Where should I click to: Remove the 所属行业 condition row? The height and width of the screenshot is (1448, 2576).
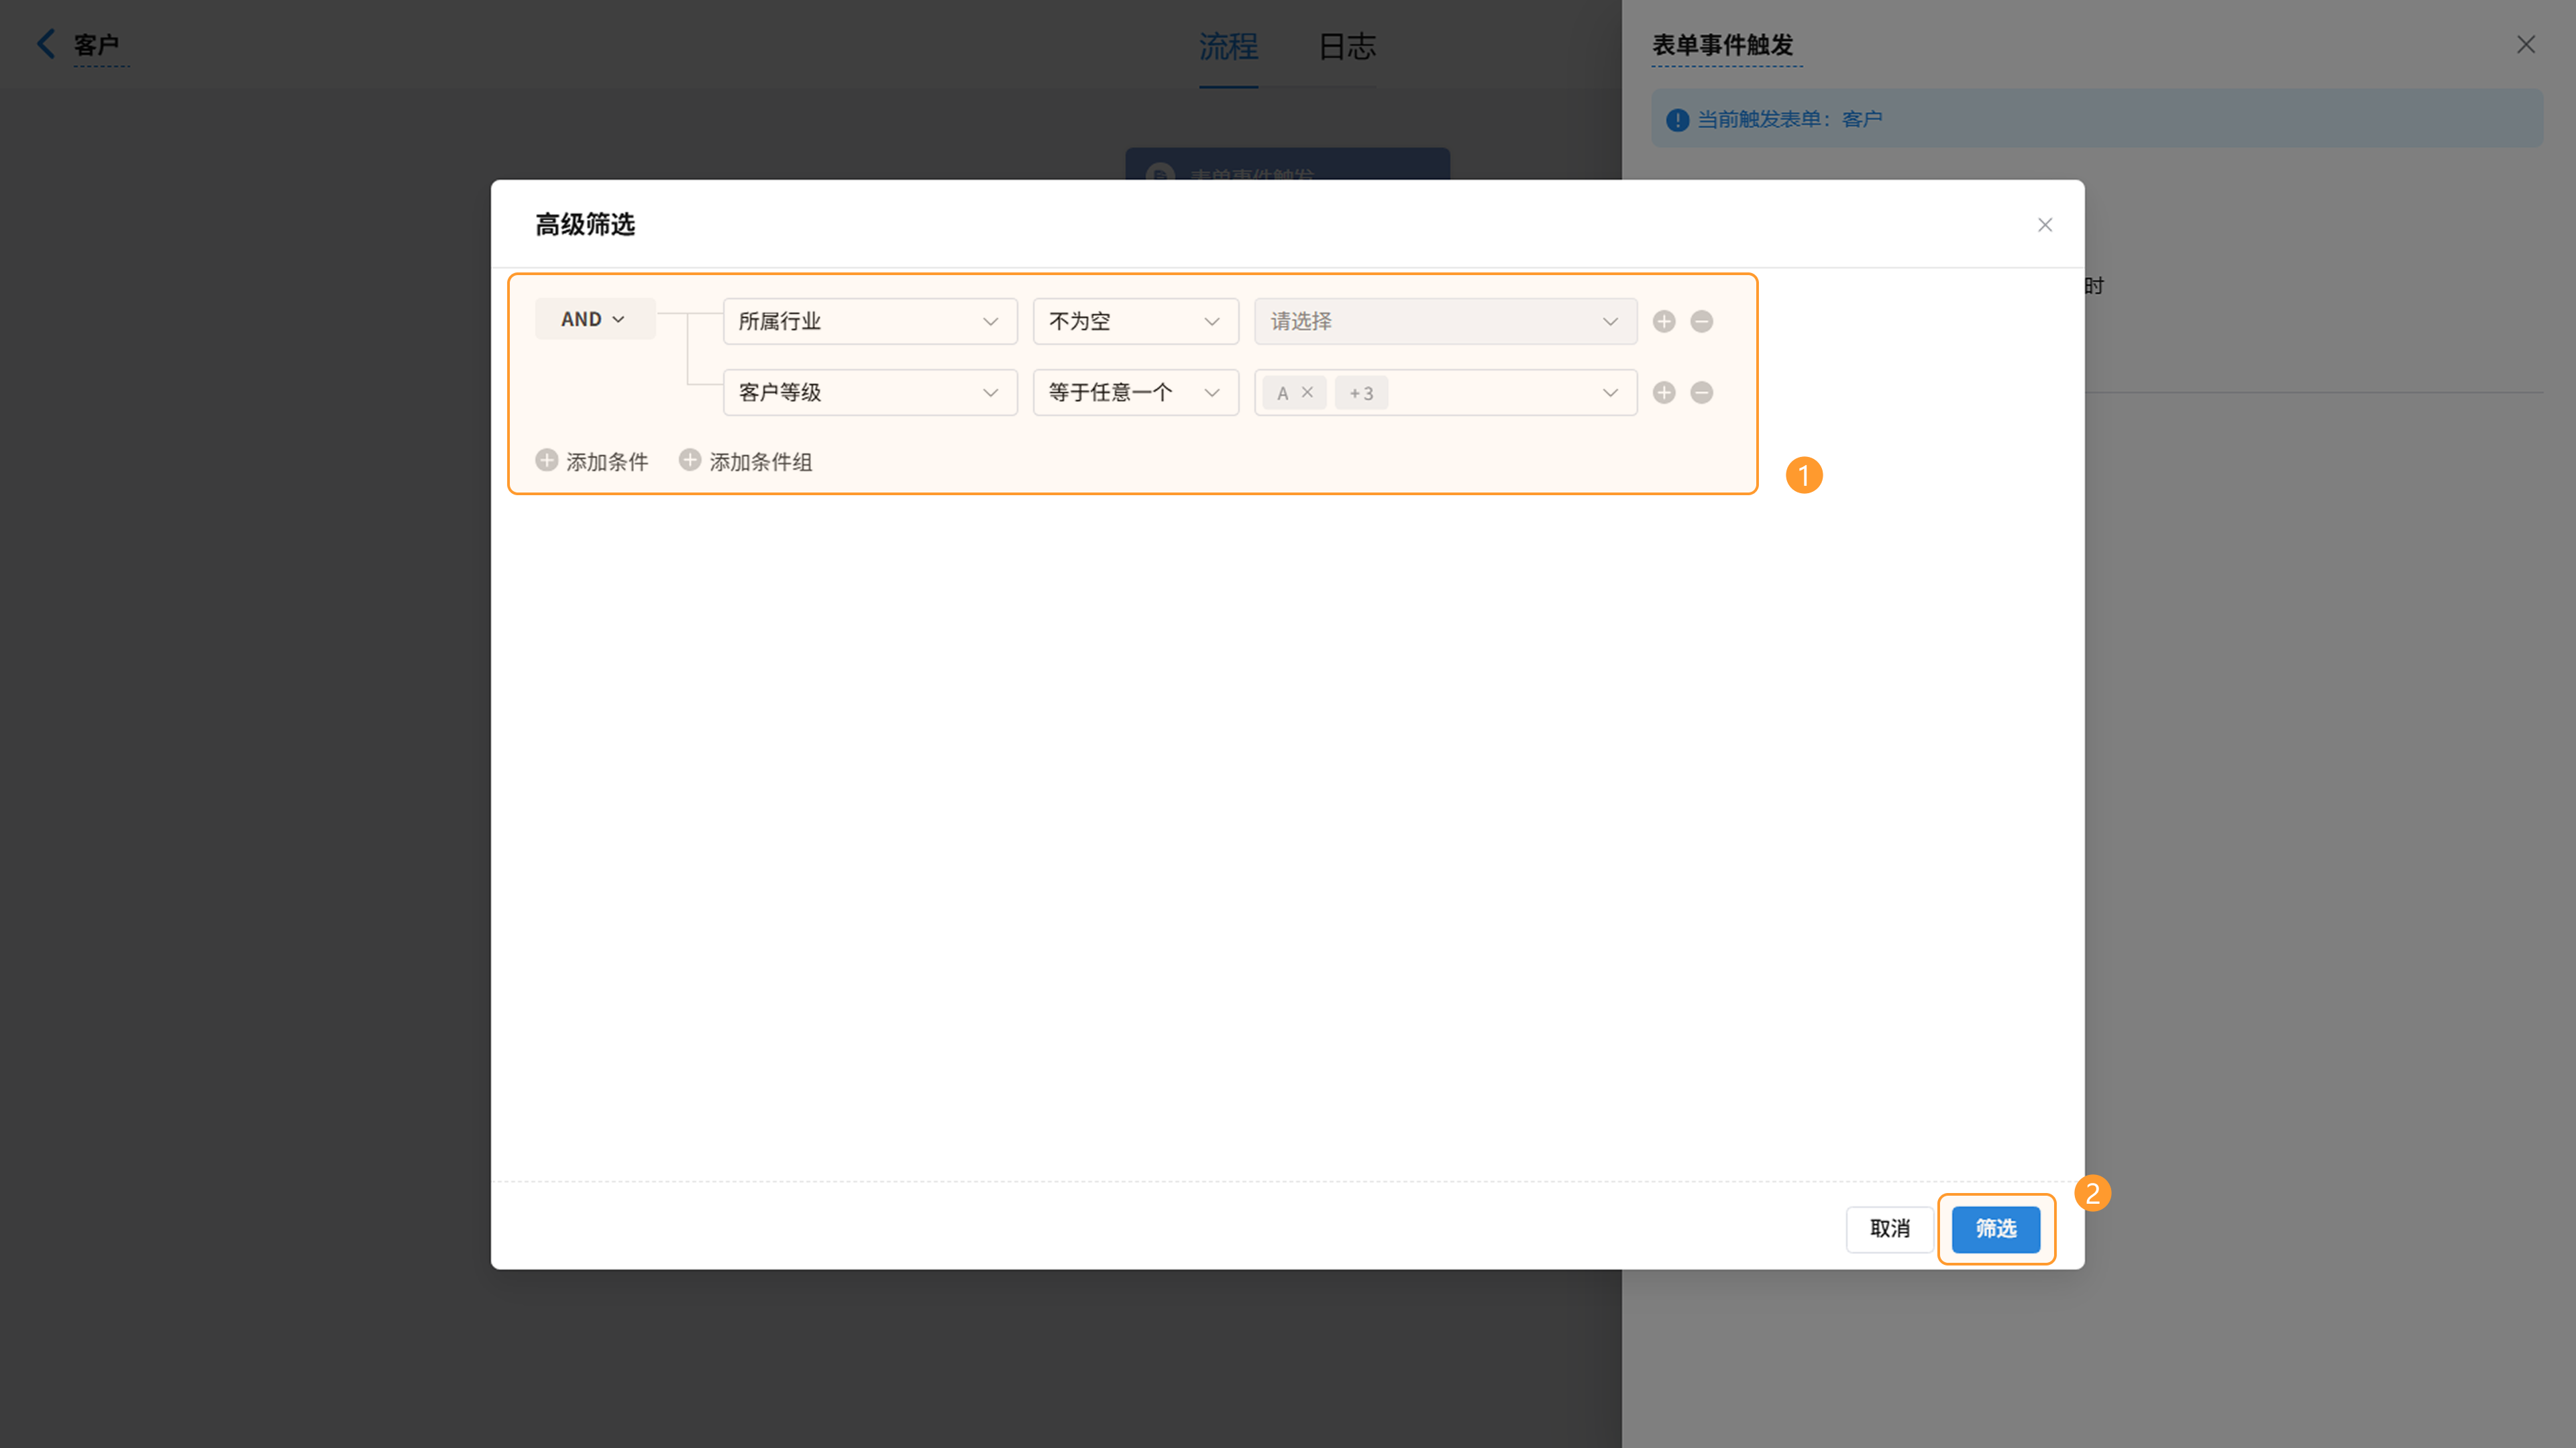pyautogui.click(x=1701, y=321)
